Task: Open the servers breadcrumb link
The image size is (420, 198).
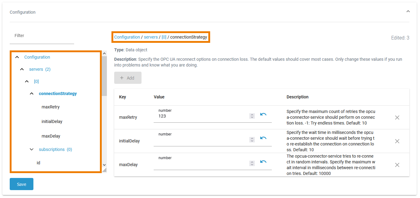Action: (x=151, y=37)
